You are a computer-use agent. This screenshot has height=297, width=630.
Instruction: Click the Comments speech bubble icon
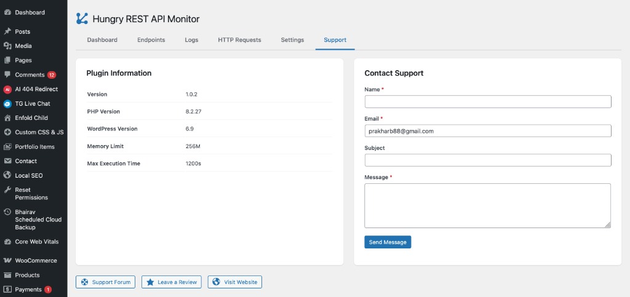point(7,75)
